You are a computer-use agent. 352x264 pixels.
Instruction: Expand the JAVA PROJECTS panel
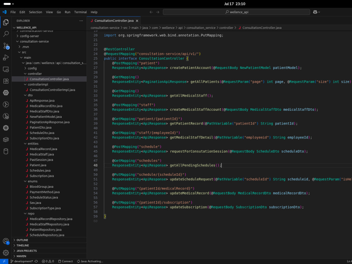49,251
